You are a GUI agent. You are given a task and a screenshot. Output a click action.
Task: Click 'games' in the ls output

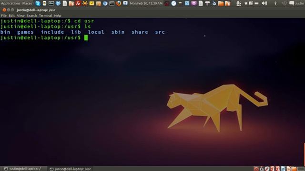click(x=25, y=32)
